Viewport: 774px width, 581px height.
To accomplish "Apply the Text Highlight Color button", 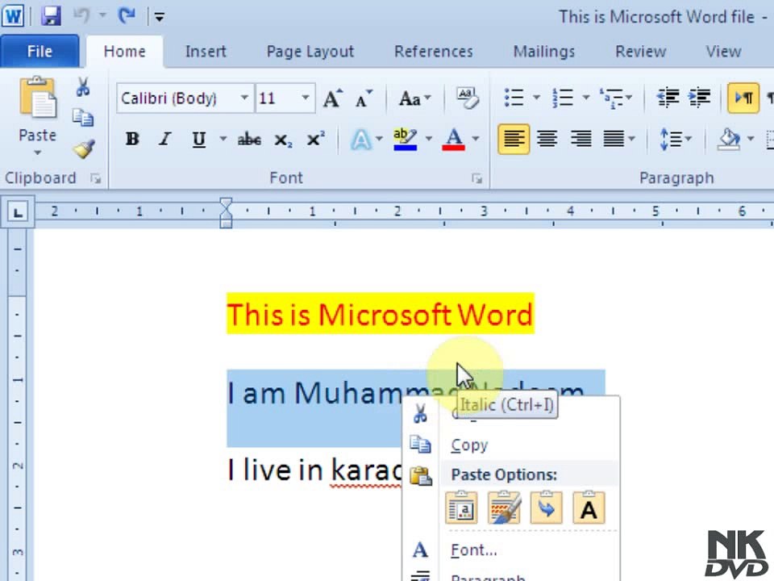I will (x=406, y=140).
